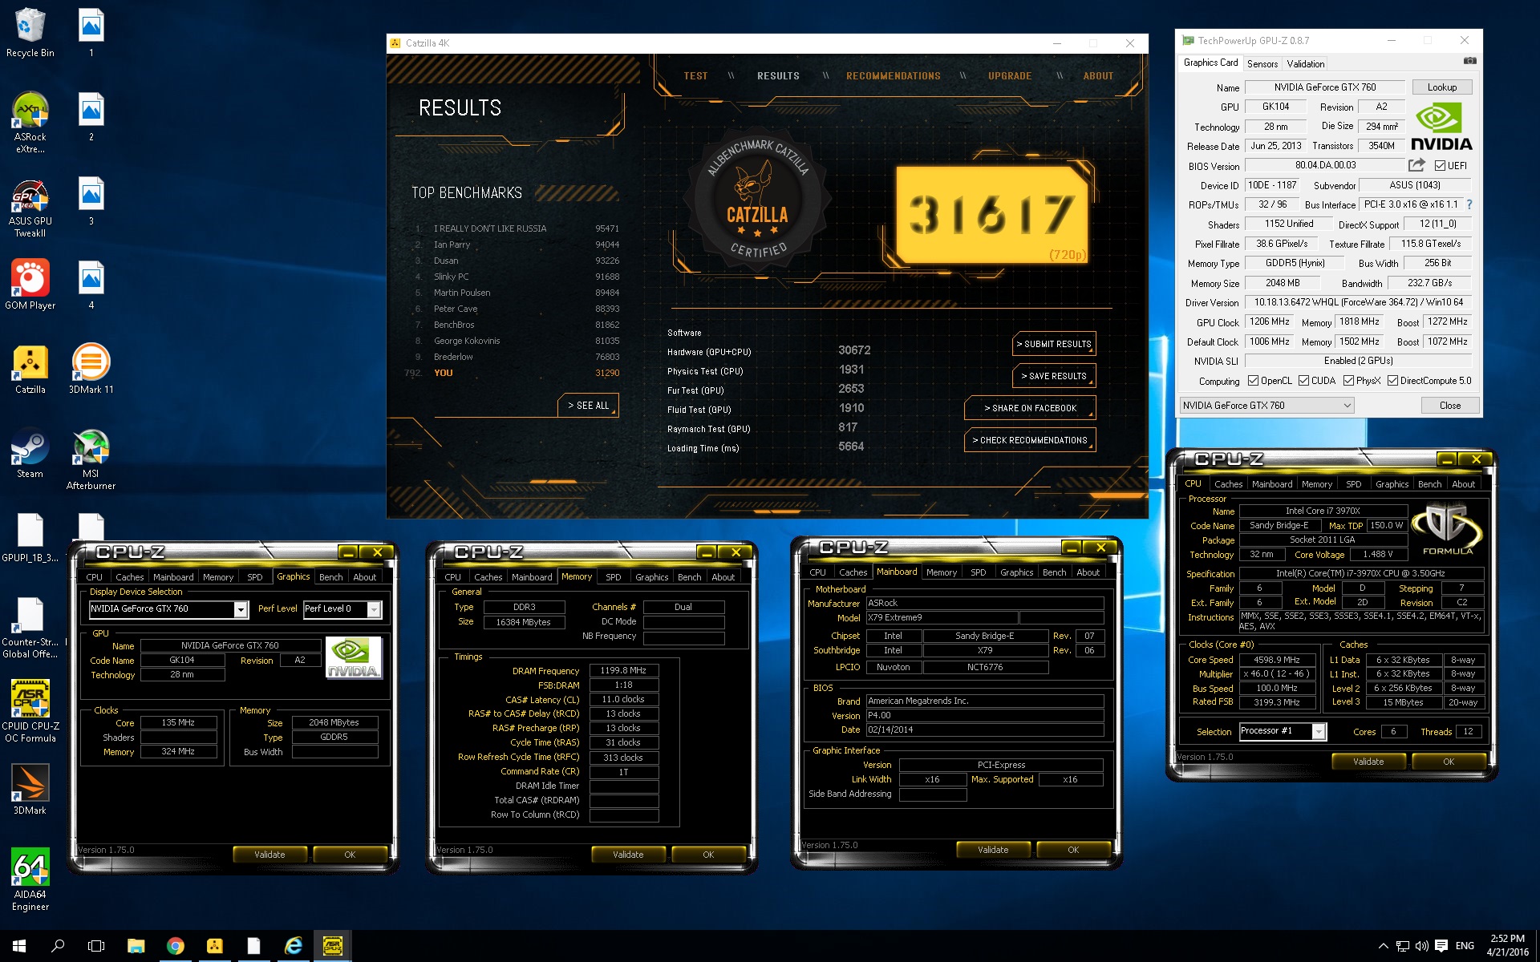Toggle UEFI checkbox in GPU-Z

[1441, 166]
